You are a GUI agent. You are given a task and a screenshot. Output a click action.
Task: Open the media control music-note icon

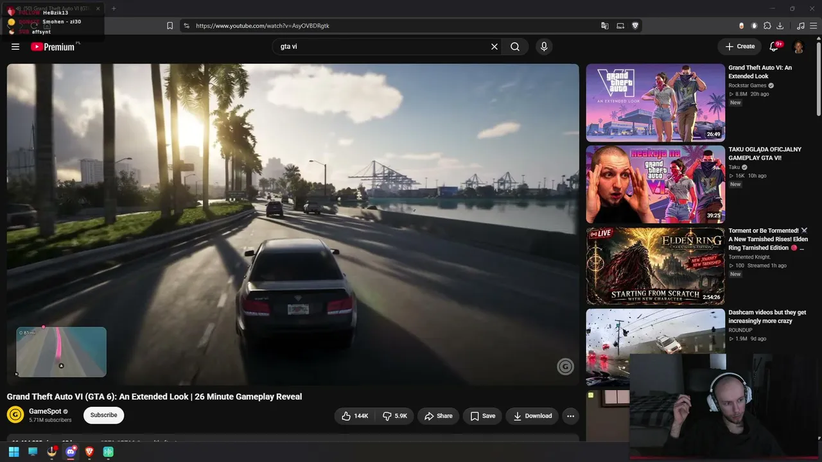pos(800,26)
